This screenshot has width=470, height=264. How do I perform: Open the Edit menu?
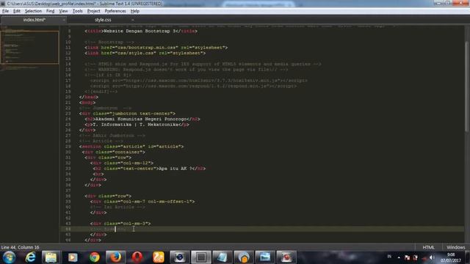(17, 11)
